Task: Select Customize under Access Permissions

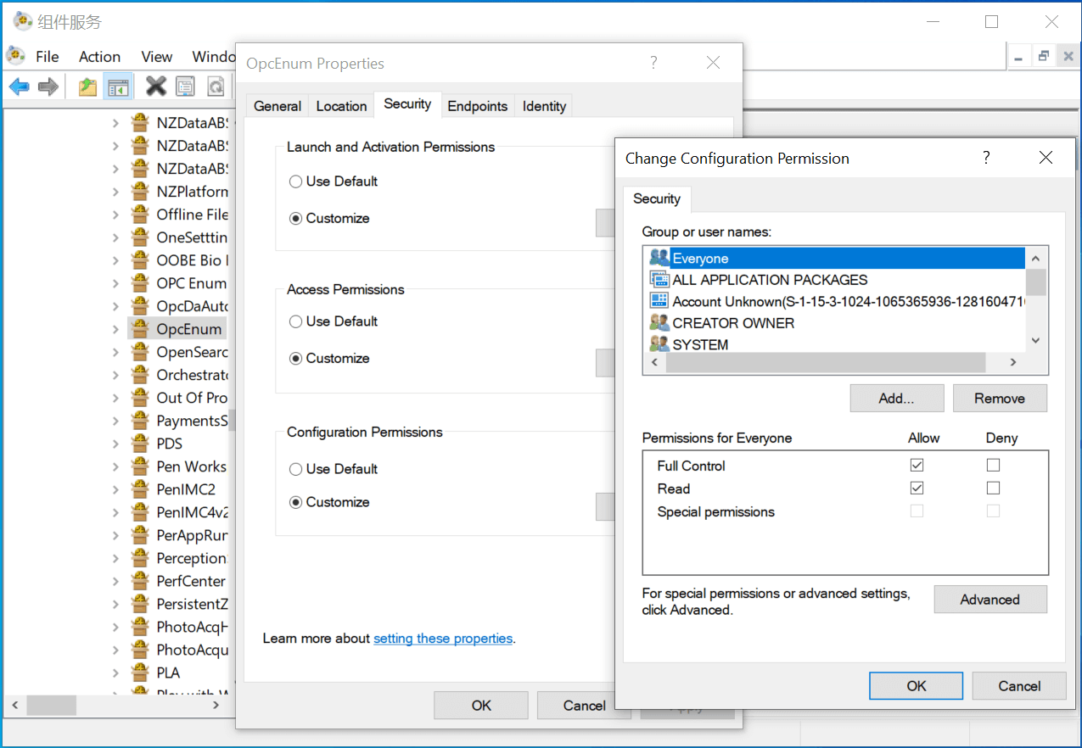Action: click(295, 359)
